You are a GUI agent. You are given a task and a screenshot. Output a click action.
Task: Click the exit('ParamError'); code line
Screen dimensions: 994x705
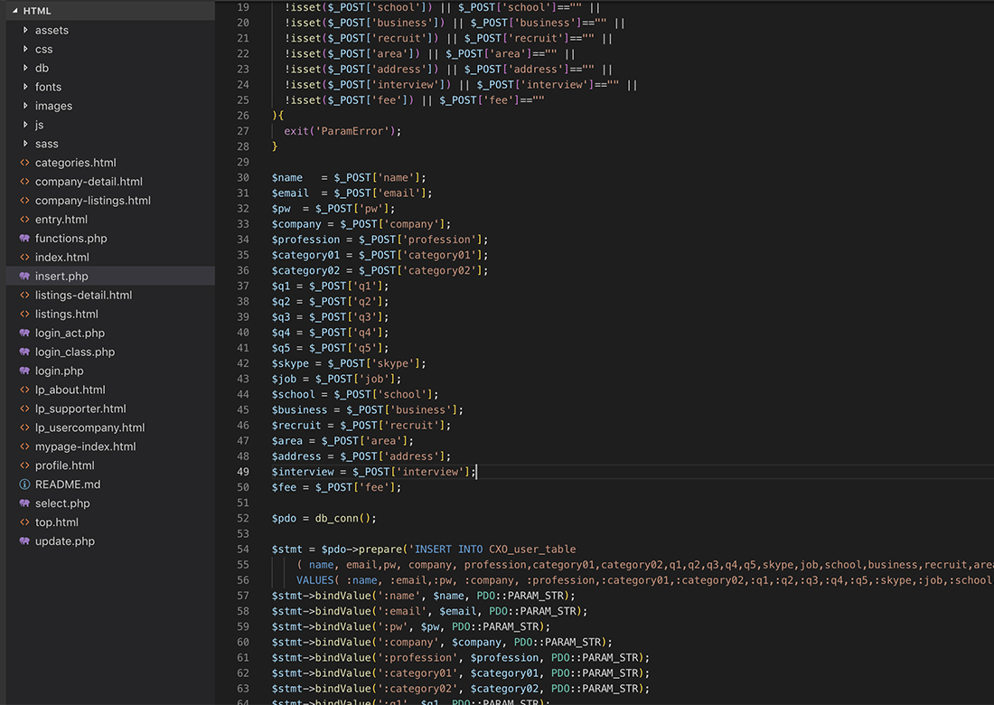tap(342, 131)
